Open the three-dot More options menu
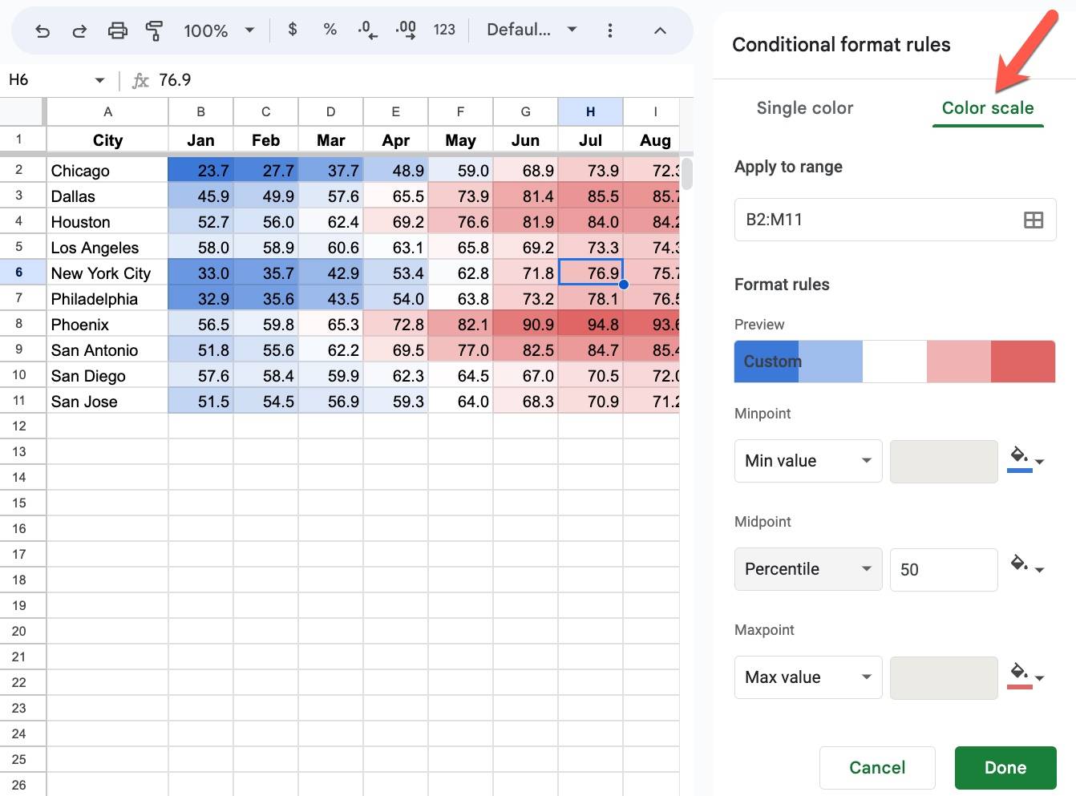The height and width of the screenshot is (796, 1076). tap(610, 30)
